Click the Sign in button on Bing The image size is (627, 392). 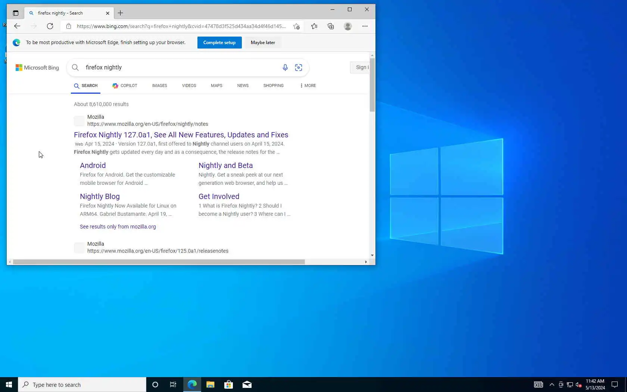360,67
